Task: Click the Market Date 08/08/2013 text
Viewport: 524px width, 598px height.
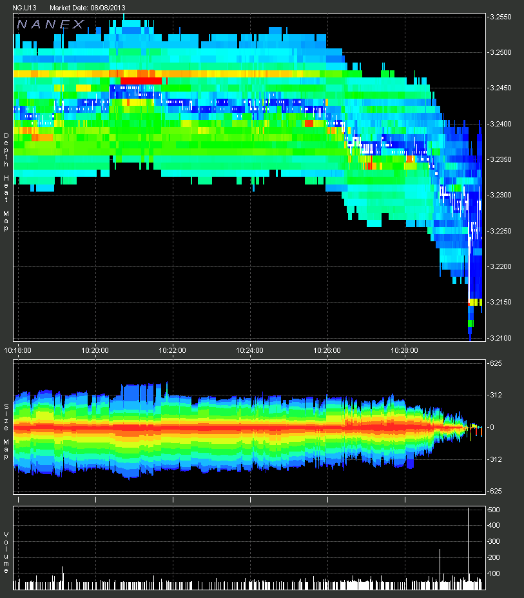Action: (88, 8)
